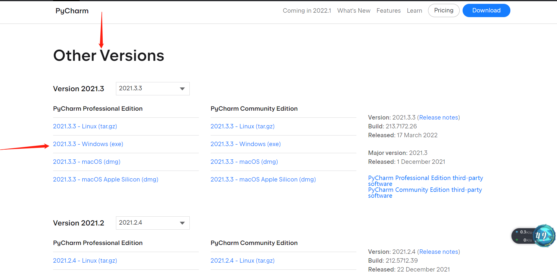The image size is (557, 273).
Task: Download Professional 2021.3.3 macOS dmg
Action: tap(87, 162)
